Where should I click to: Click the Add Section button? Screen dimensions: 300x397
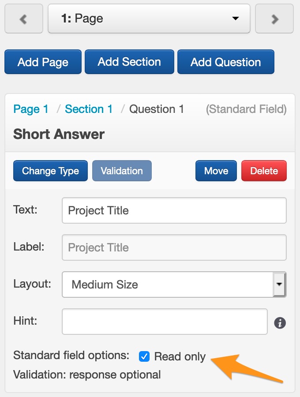pyautogui.click(x=129, y=62)
